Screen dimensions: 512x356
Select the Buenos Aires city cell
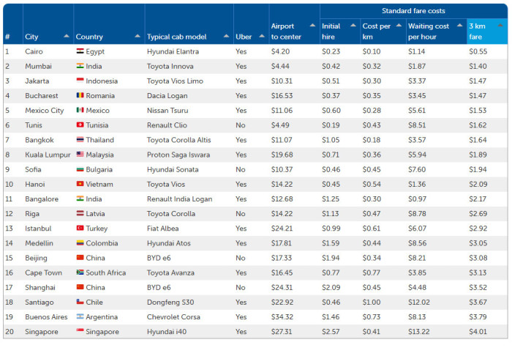46,316
